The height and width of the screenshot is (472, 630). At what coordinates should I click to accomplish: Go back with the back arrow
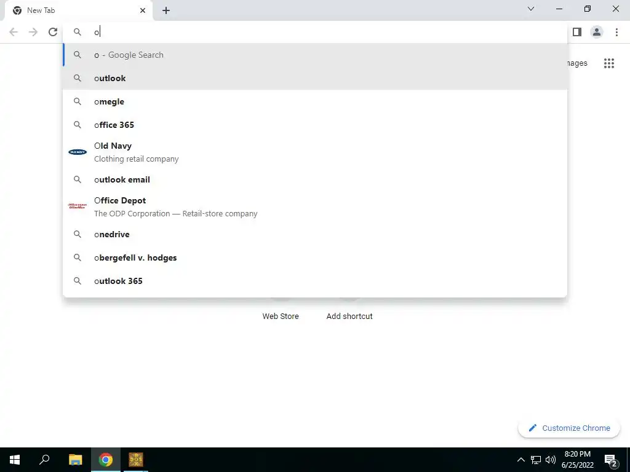14,32
